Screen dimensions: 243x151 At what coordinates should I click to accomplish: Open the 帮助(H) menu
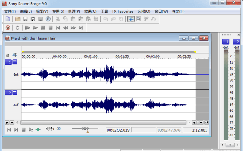[178, 11]
